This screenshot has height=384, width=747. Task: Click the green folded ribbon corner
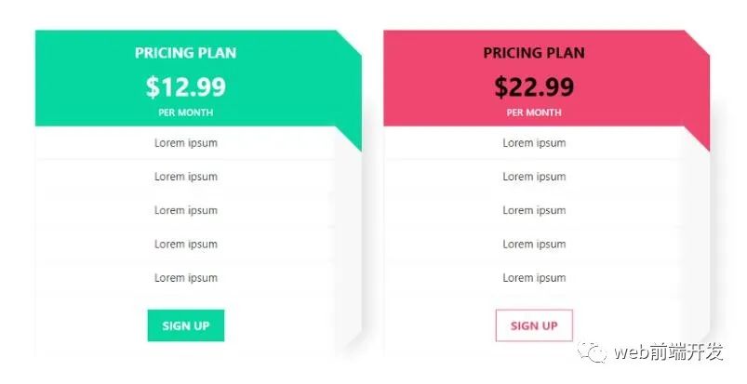tap(352, 136)
